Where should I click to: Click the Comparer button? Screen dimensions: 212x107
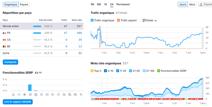pos(10,62)
